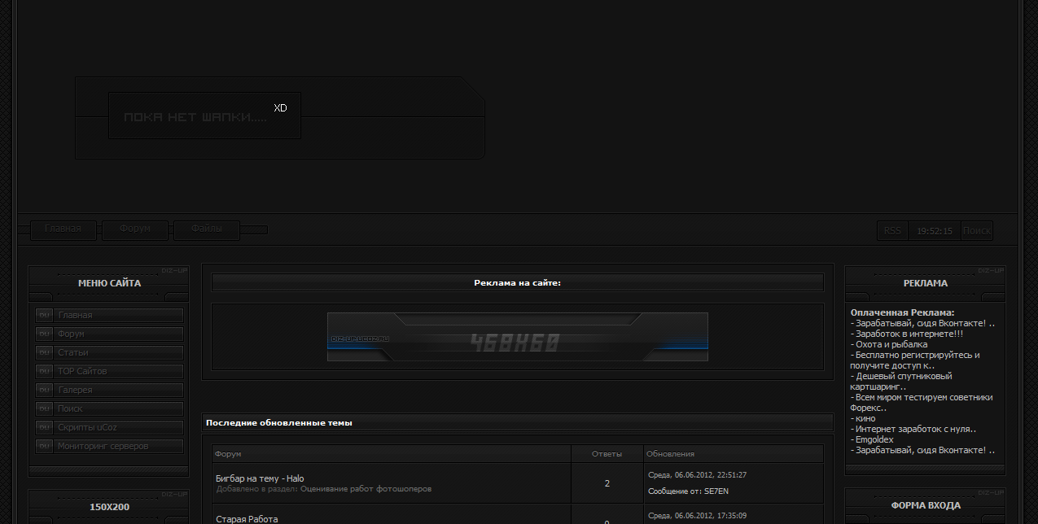Click the DU icon beside Галерея
Viewport: 1038px width, 524px height.
[44, 390]
